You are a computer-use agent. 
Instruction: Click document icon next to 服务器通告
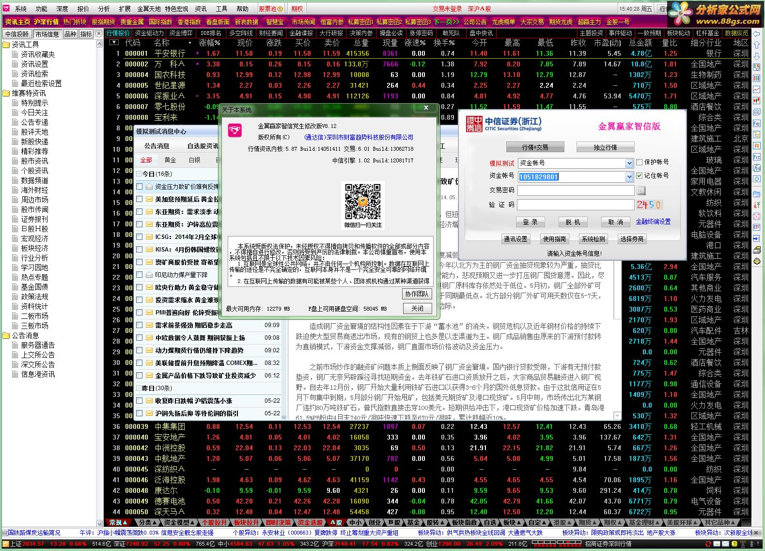[16, 345]
